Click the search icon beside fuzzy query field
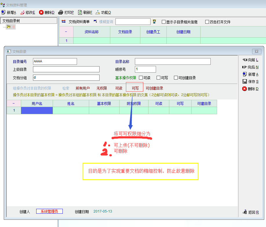The width and height of the screenshot is (266, 227). tap(154, 22)
